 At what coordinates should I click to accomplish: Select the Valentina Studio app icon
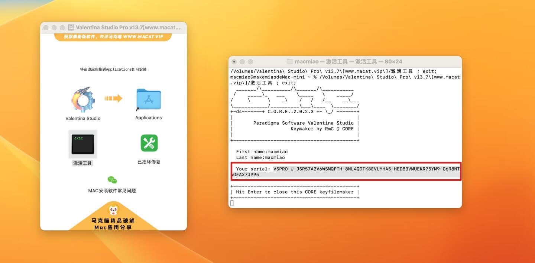click(83, 100)
